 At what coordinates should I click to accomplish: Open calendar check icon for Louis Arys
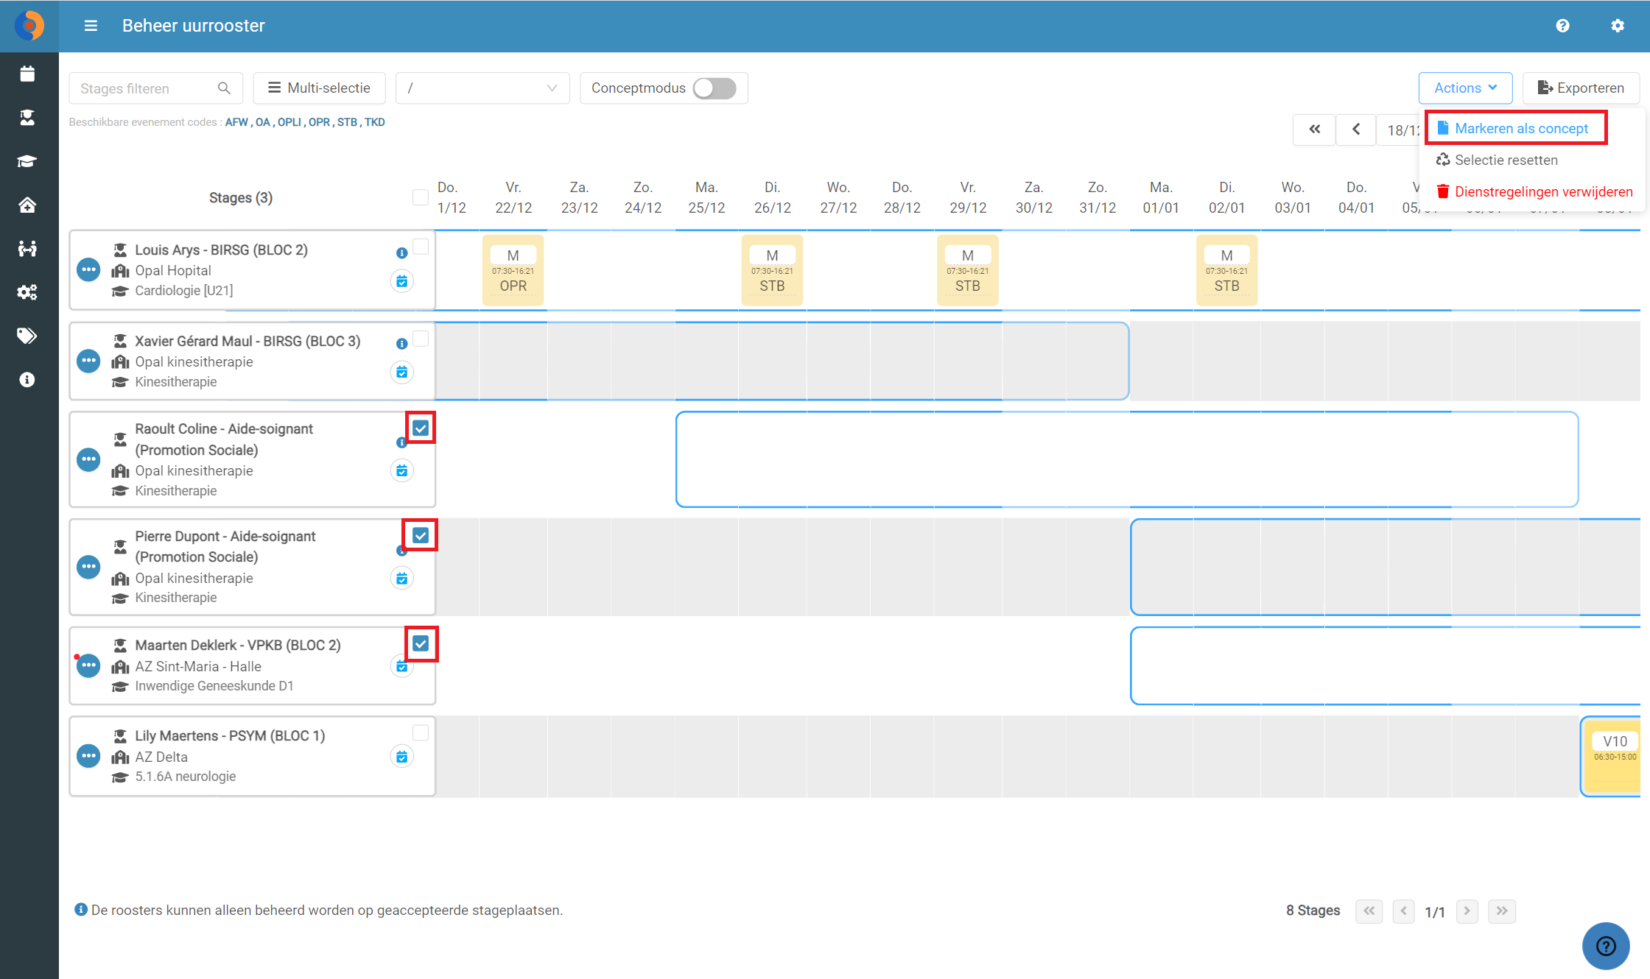402,281
